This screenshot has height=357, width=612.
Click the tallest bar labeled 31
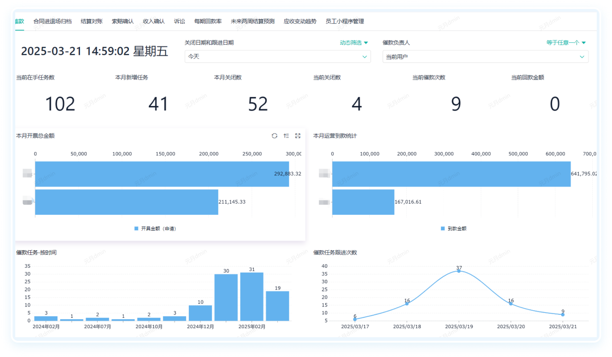252,297
